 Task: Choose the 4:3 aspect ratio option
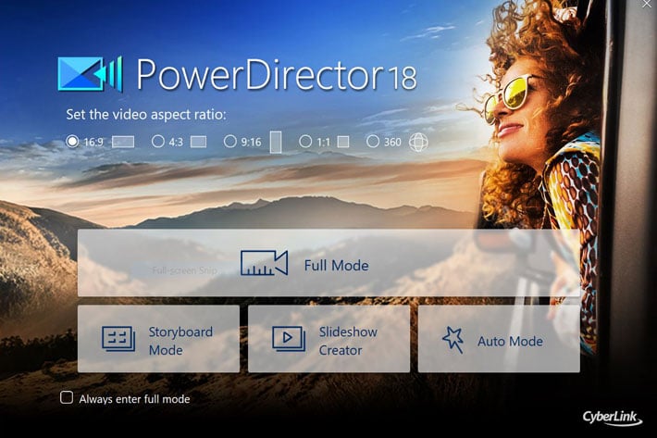click(x=158, y=142)
